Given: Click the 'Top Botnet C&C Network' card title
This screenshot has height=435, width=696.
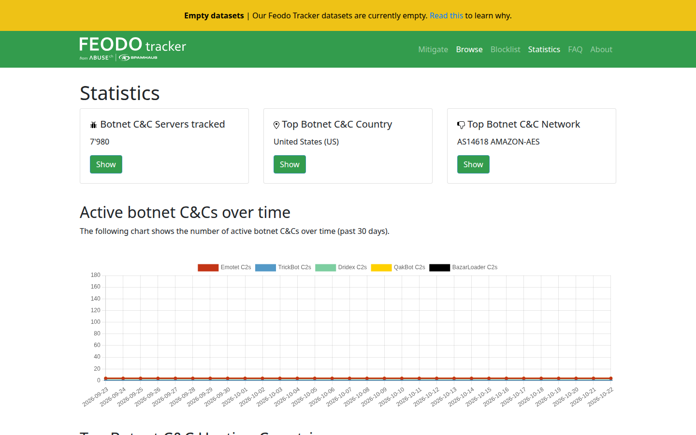Looking at the screenshot, I should pos(524,124).
